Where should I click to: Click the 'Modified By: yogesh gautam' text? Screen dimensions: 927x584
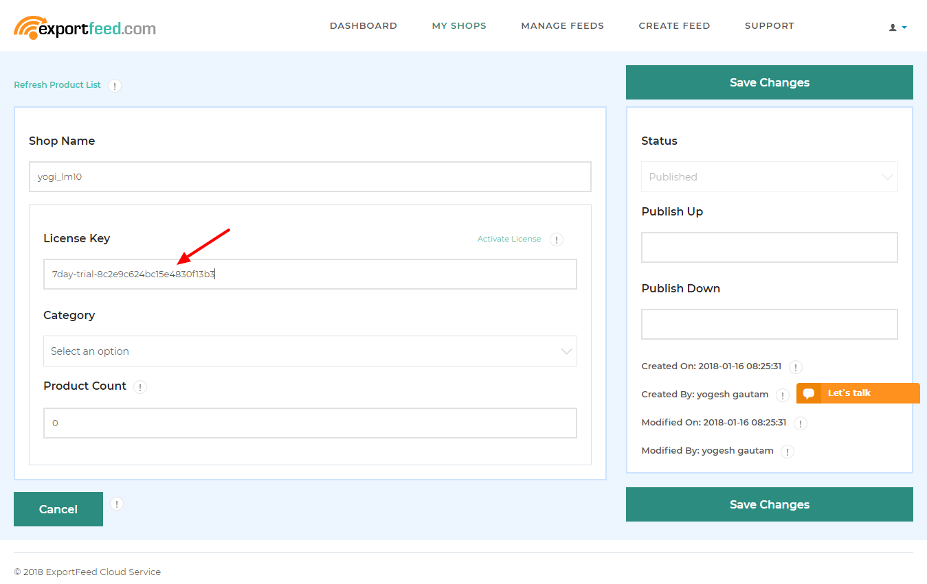[x=708, y=451]
